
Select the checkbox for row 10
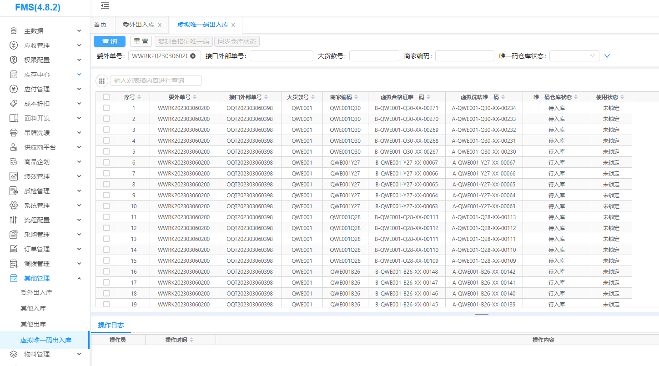[106, 206]
